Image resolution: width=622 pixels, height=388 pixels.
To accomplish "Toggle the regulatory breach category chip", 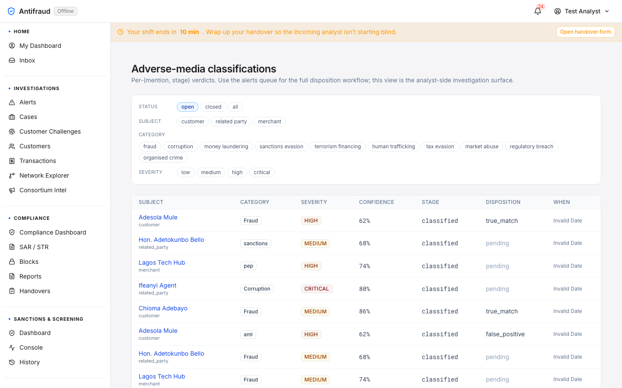I will [531, 147].
